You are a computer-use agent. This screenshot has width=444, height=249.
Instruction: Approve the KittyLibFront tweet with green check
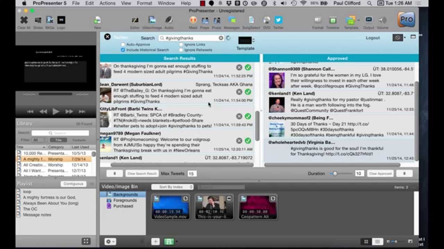(x=248, y=116)
